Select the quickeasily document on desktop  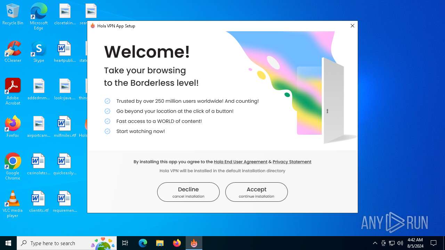[x=65, y=164]
